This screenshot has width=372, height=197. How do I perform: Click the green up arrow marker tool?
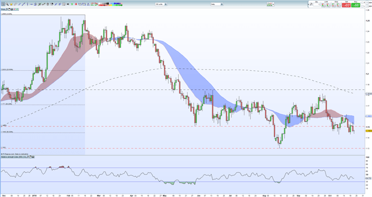click(x=72, y=4)
